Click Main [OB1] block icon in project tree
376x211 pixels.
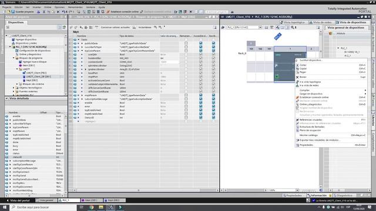[21, 65]
